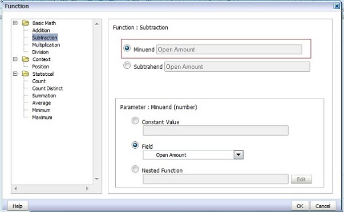Select the Subtraction function

click(x=44, y=38)
